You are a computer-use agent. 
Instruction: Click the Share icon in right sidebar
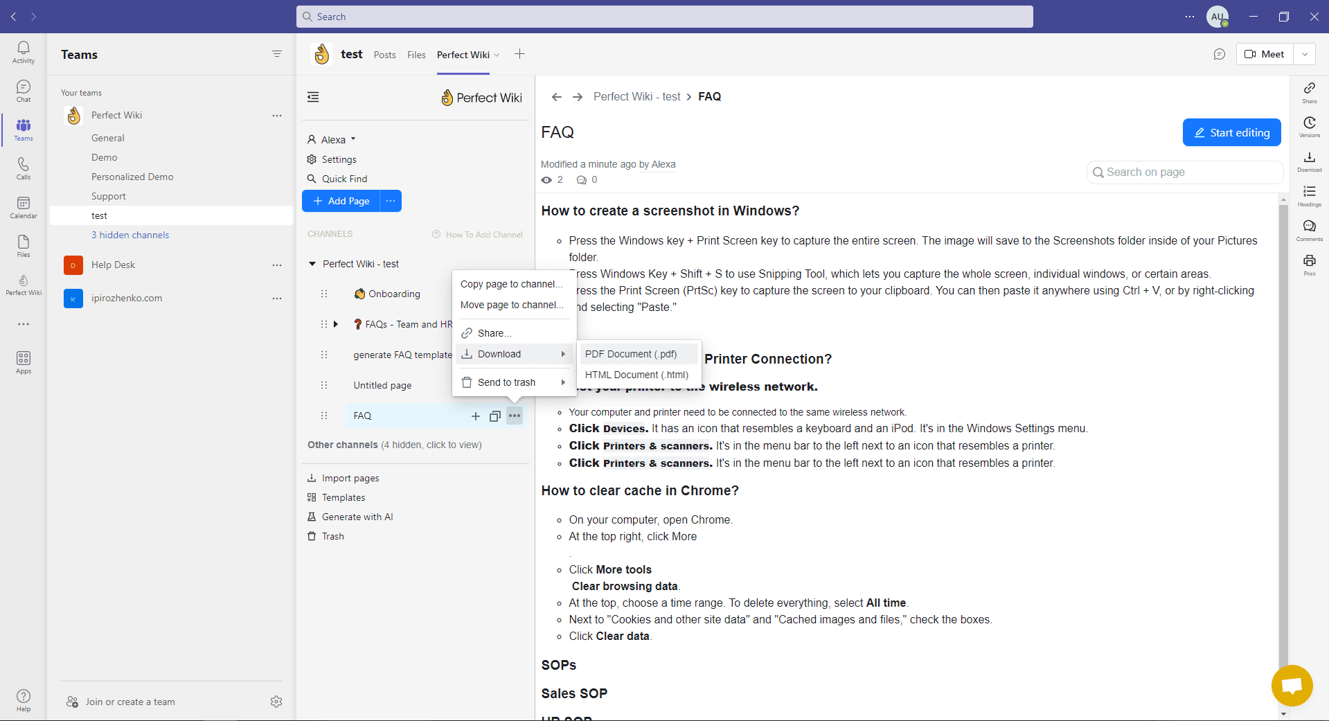tap(1309, 91)
